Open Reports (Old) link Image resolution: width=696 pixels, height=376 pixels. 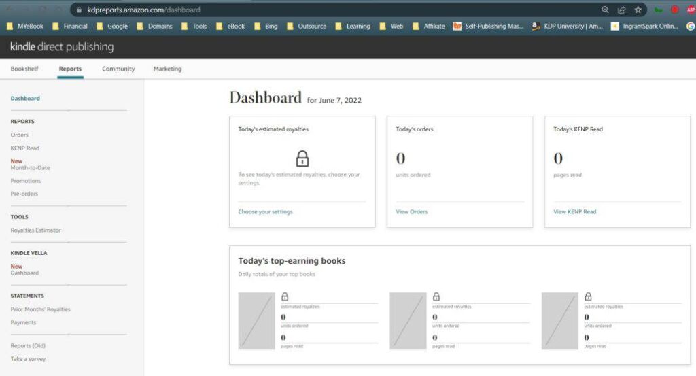(x=28, y=345)
